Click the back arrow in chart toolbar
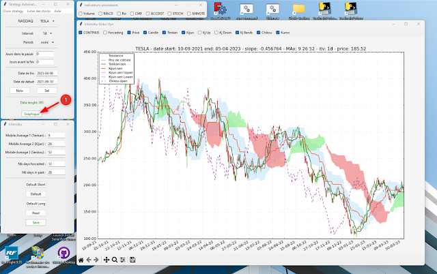Viewport: 437px width, 274px height. [x=89, y=260]
